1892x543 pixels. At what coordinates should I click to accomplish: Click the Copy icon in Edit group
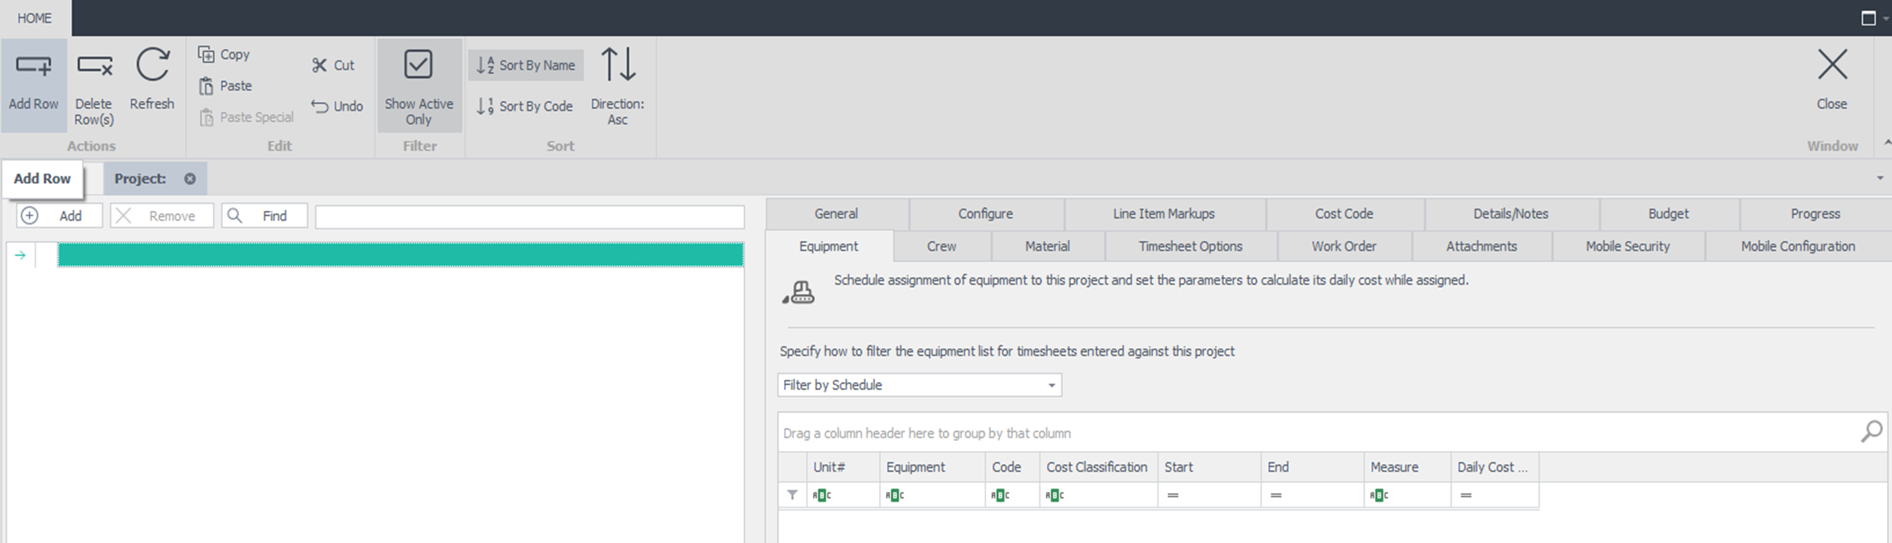point(206,54)
